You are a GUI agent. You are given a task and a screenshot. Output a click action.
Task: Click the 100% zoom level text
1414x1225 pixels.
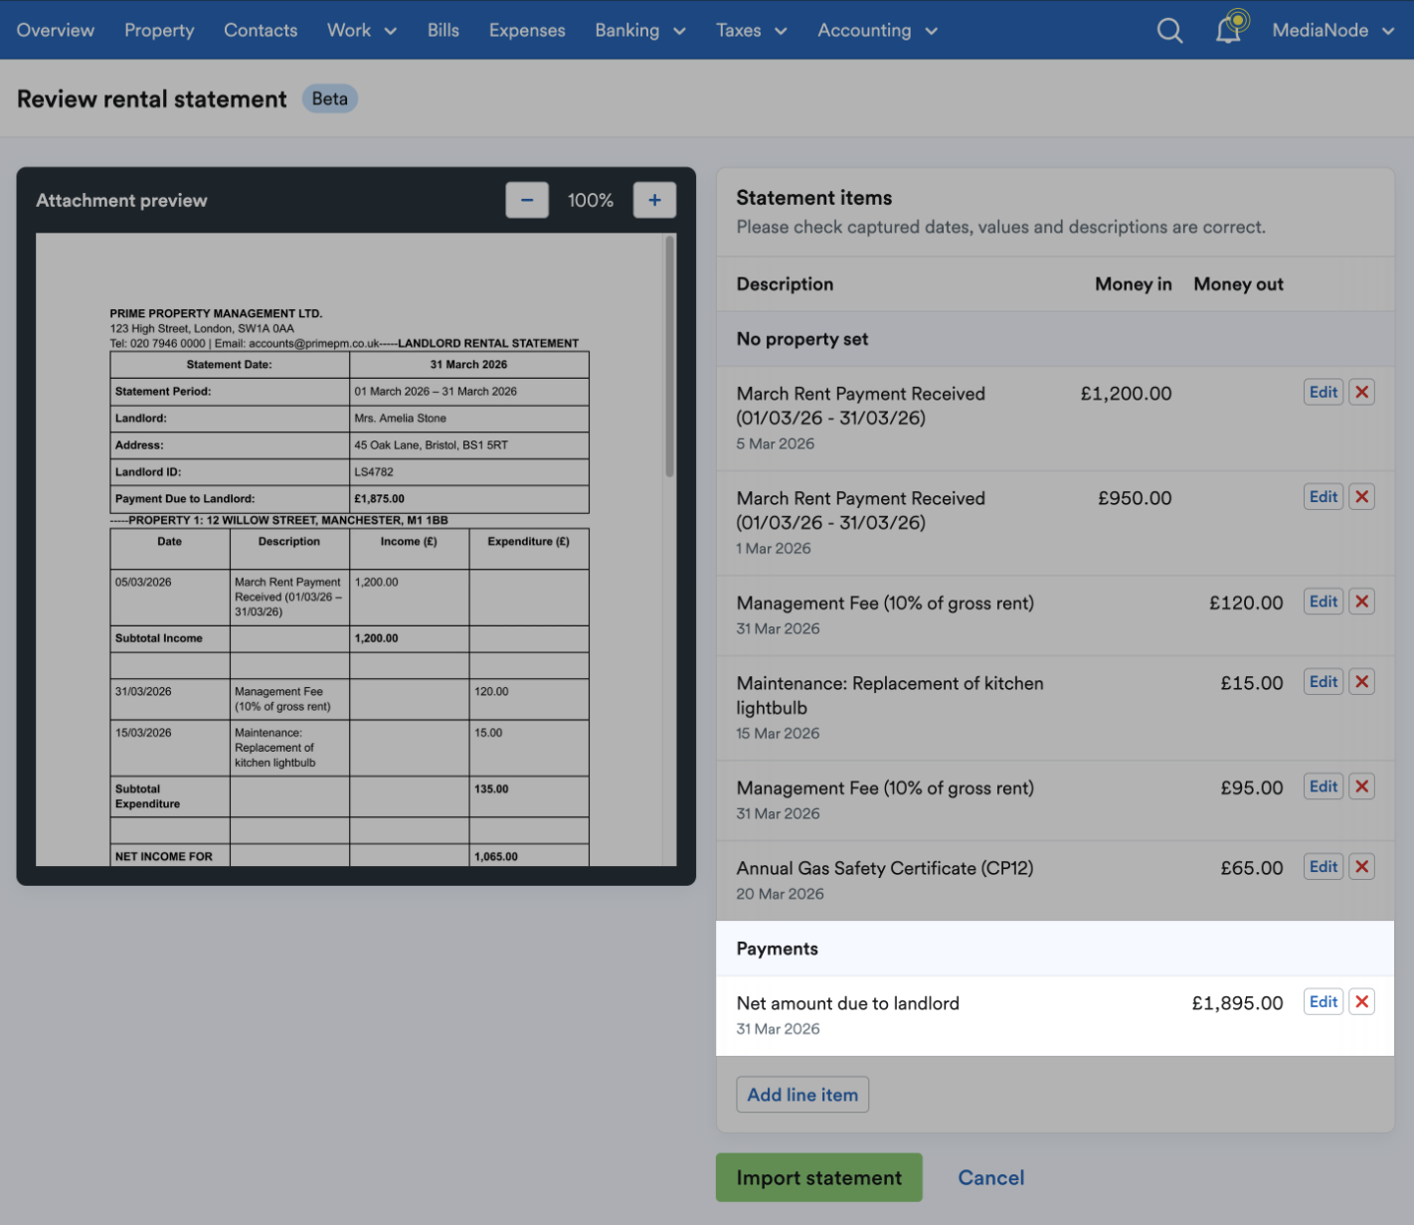pos(591,200)
